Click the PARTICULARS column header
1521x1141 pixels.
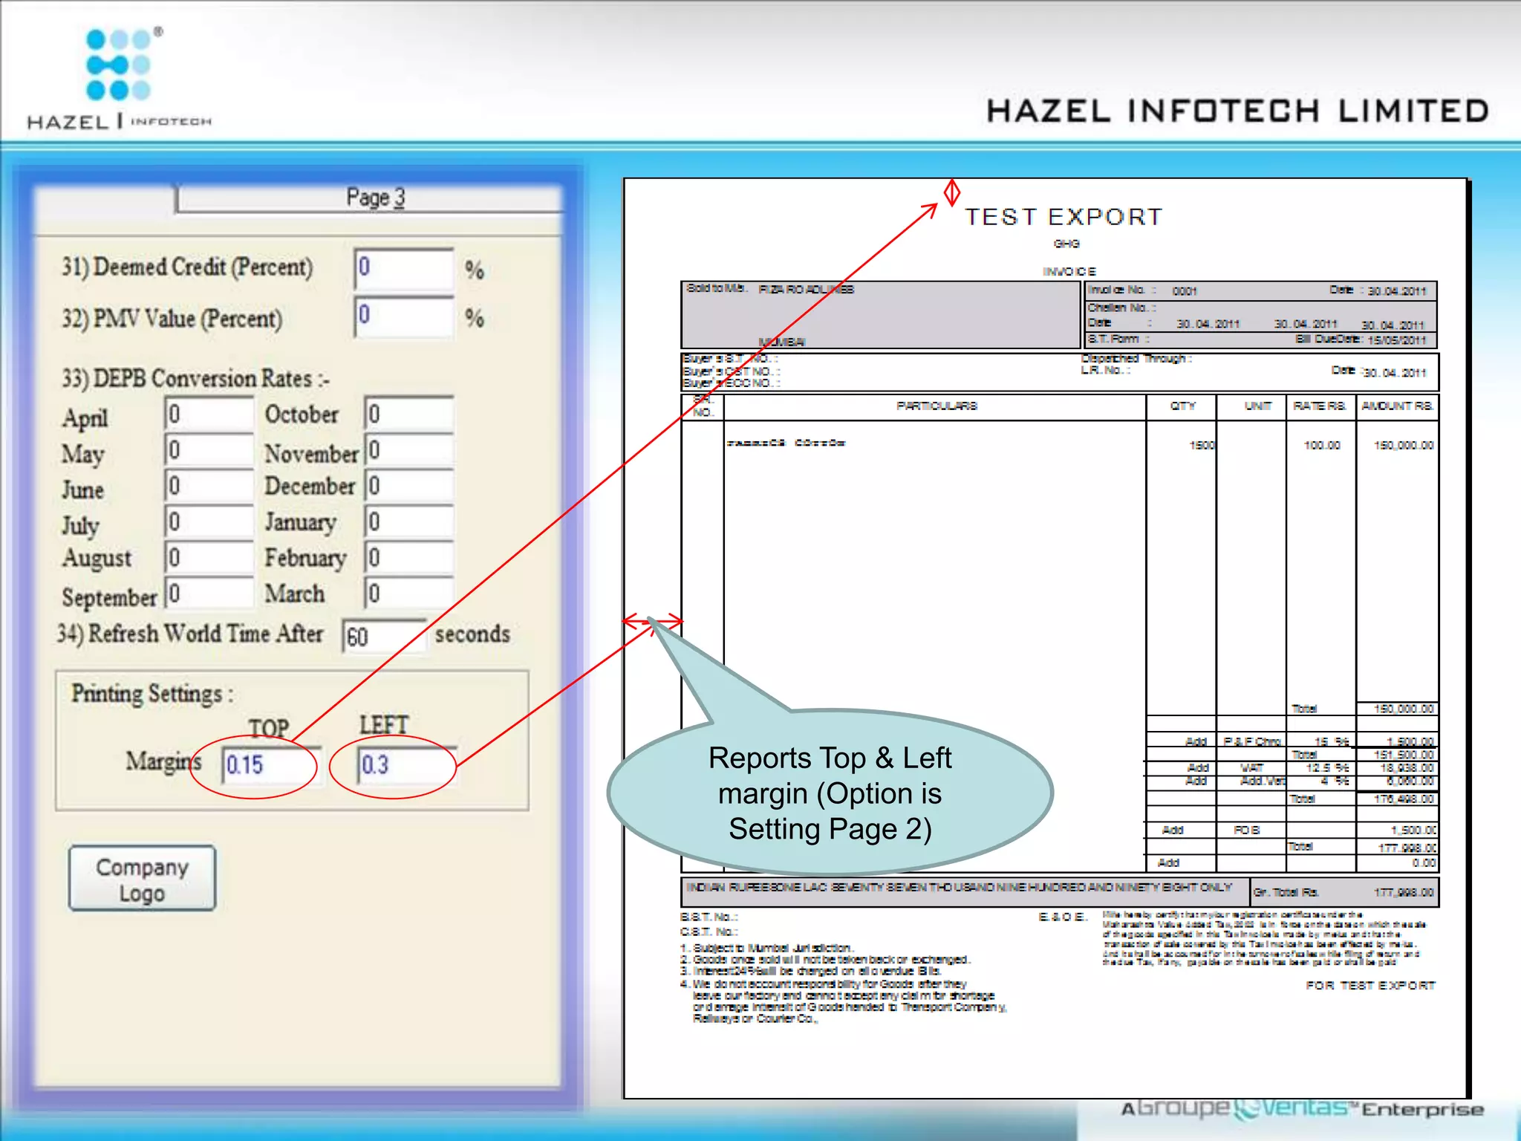[937, 406]
